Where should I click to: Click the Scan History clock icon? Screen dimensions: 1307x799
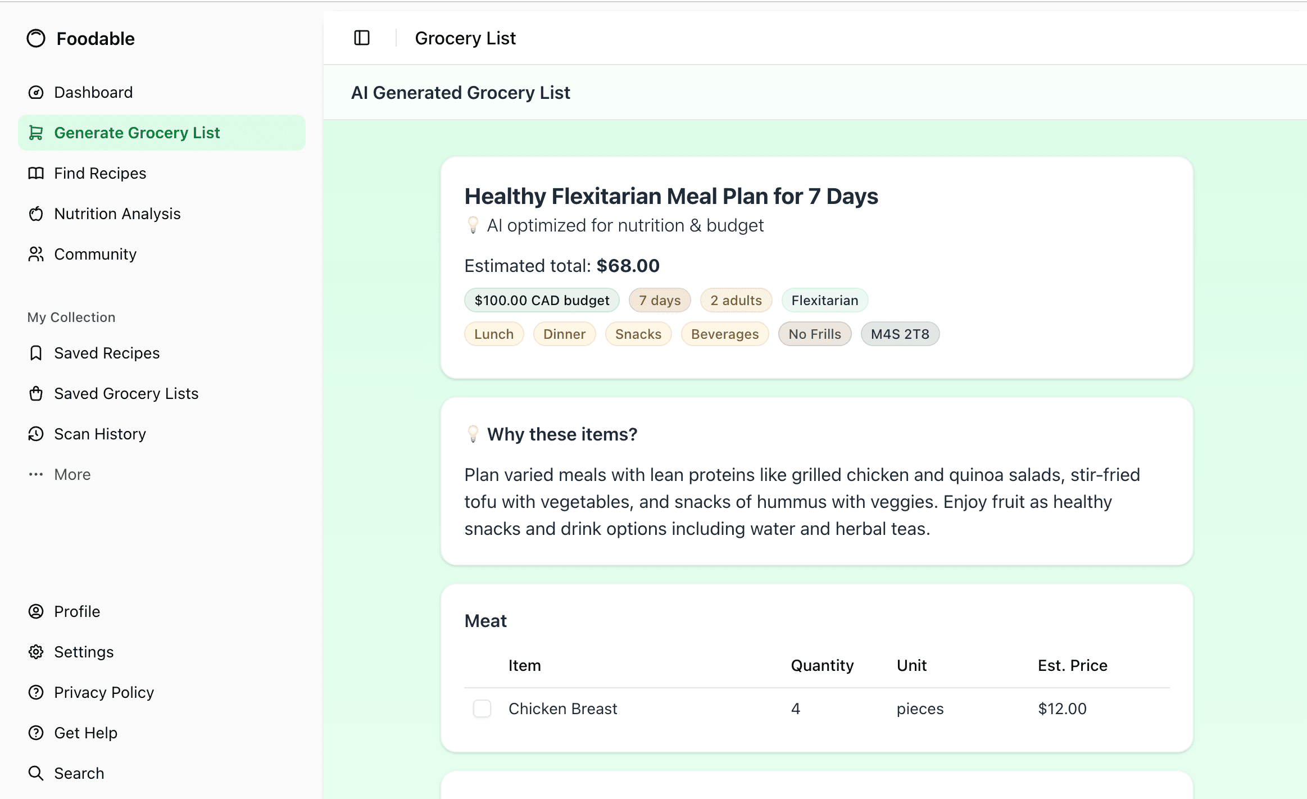[x=36, y=434]
